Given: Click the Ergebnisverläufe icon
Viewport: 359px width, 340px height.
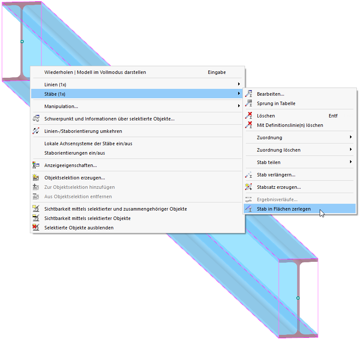Looking at the screenshot, I should click(x=248, y=199).
